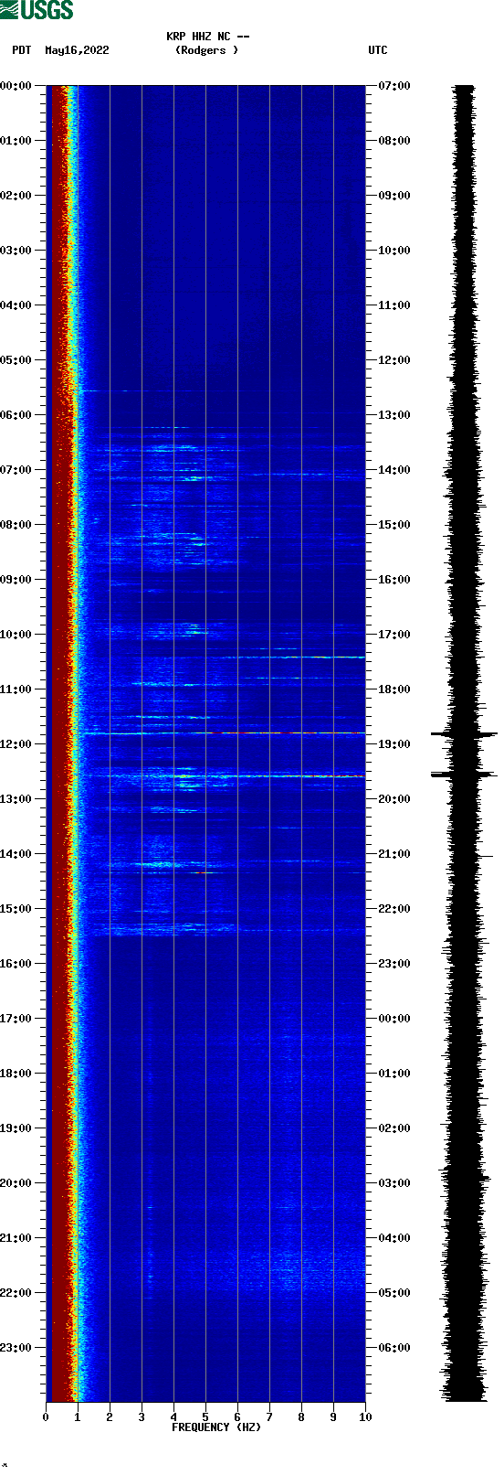This screenshot has height=1475, width=504.
Task: Click the PDT timezone label
Action: point(22,50)
